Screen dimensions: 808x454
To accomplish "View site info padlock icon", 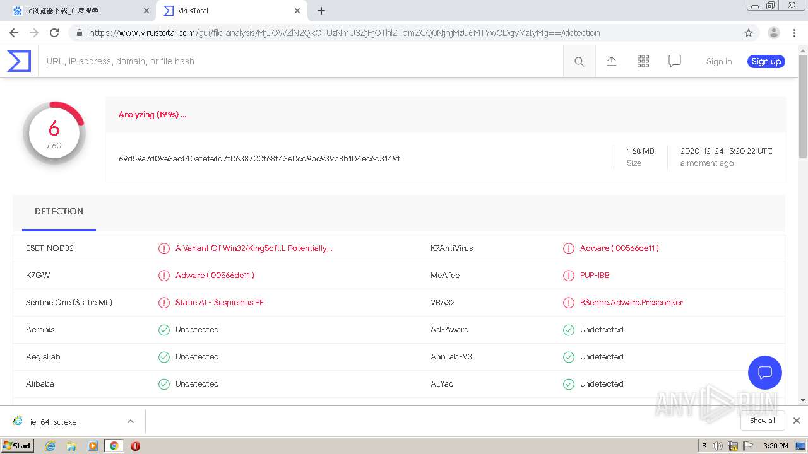I will click(79, 33).
